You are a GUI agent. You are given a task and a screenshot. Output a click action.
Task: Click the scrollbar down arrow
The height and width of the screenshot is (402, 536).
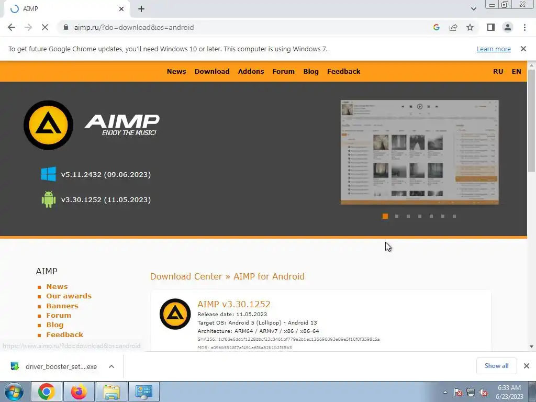click(531, 347)
